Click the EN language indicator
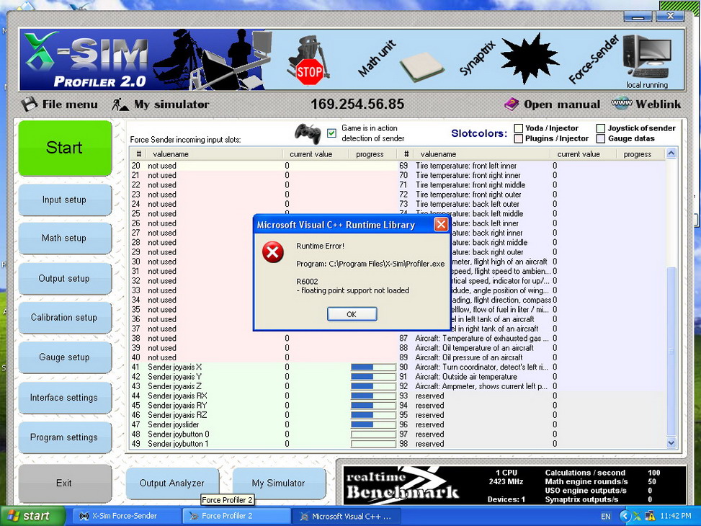Screen dimensions: 701x526 pyautogui.click(x=606, y=517)
